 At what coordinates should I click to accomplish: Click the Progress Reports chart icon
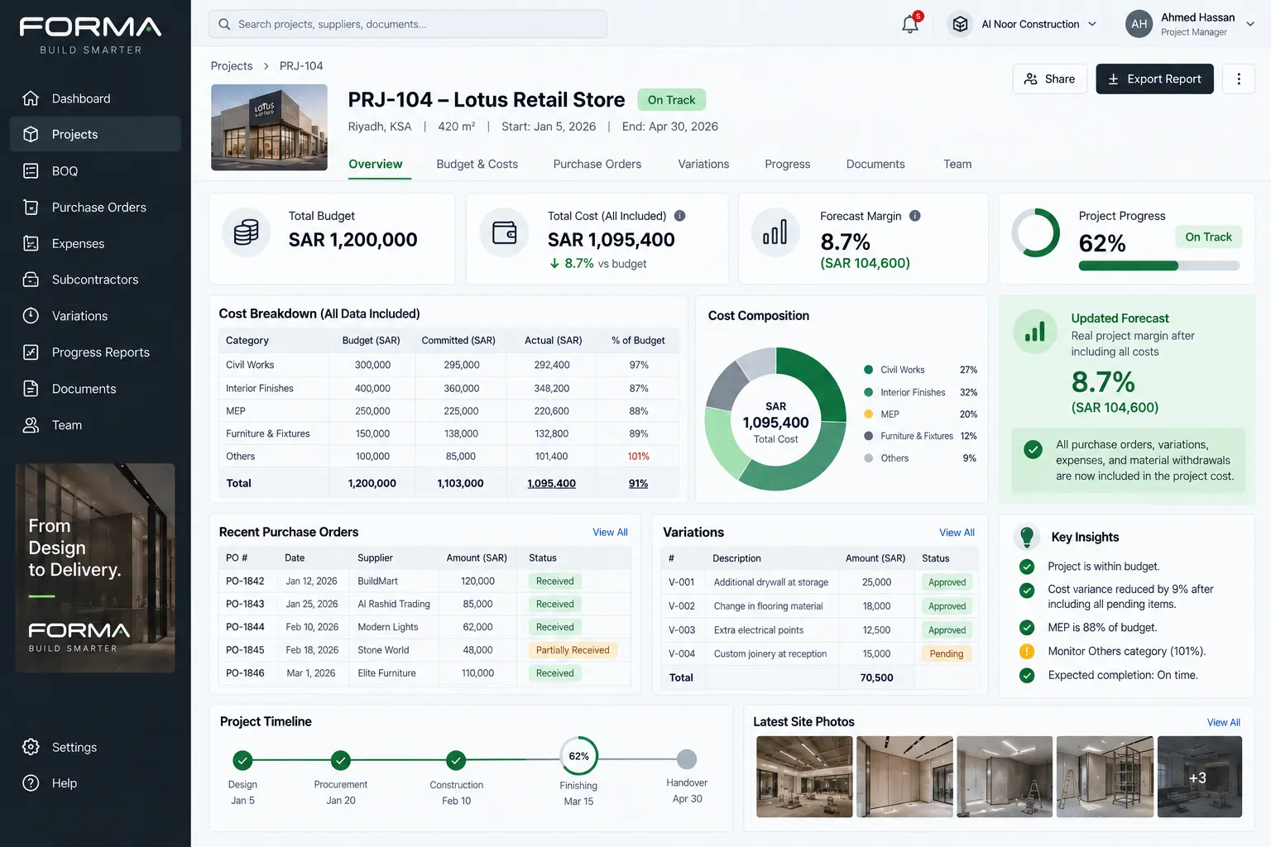pyautogui.click(x=31, y=352)
